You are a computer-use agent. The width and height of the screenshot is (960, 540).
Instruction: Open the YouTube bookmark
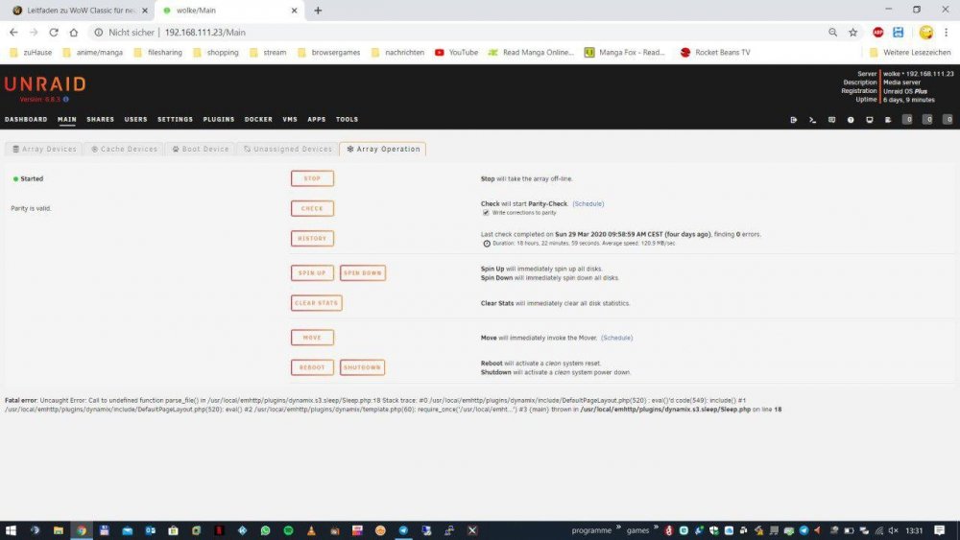(456, 53)
